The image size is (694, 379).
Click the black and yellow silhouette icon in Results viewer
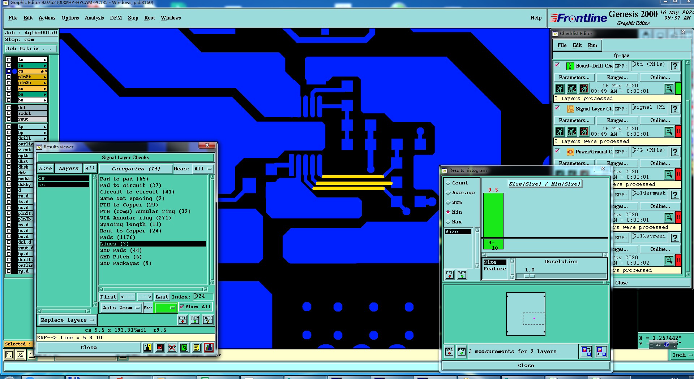(x=147, y=348)
